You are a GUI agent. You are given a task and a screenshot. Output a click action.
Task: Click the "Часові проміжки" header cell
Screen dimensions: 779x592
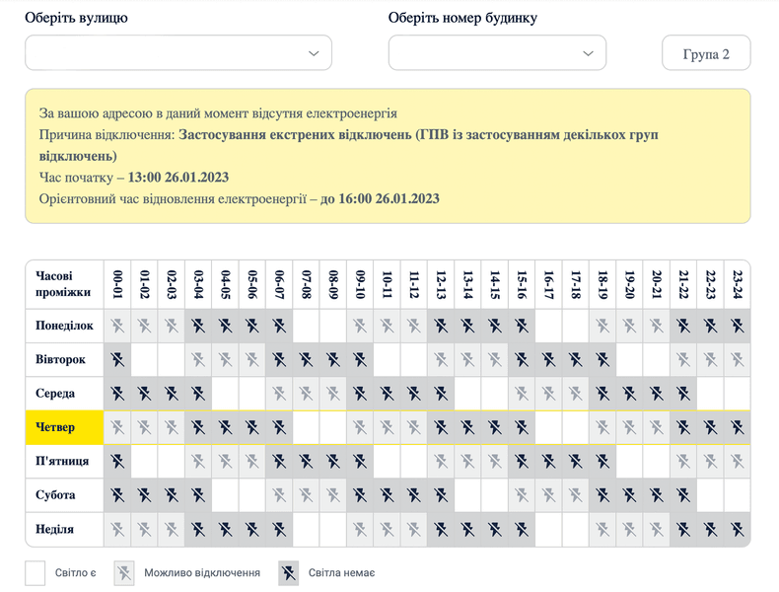coord(65,284)
